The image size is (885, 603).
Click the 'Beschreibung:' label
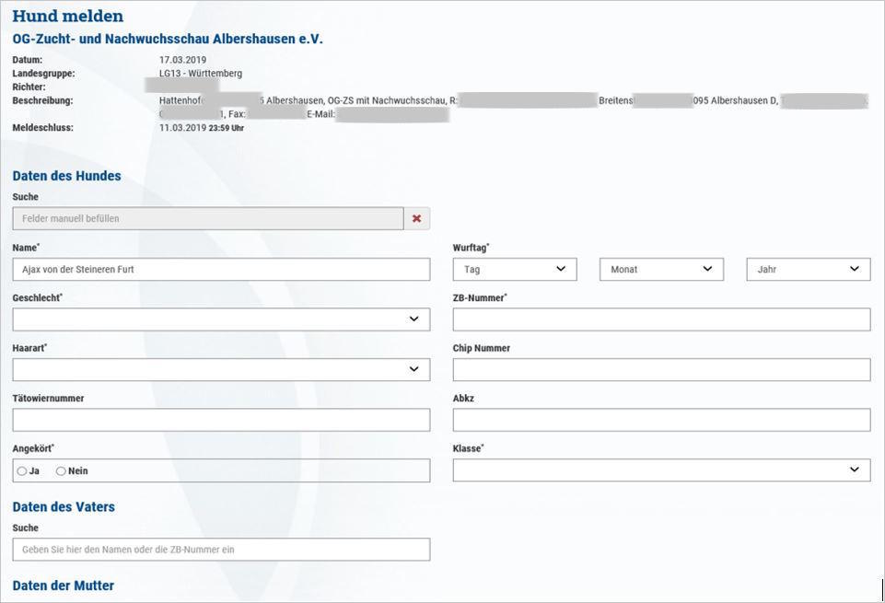pyautogui.click(x=43, y=101)
